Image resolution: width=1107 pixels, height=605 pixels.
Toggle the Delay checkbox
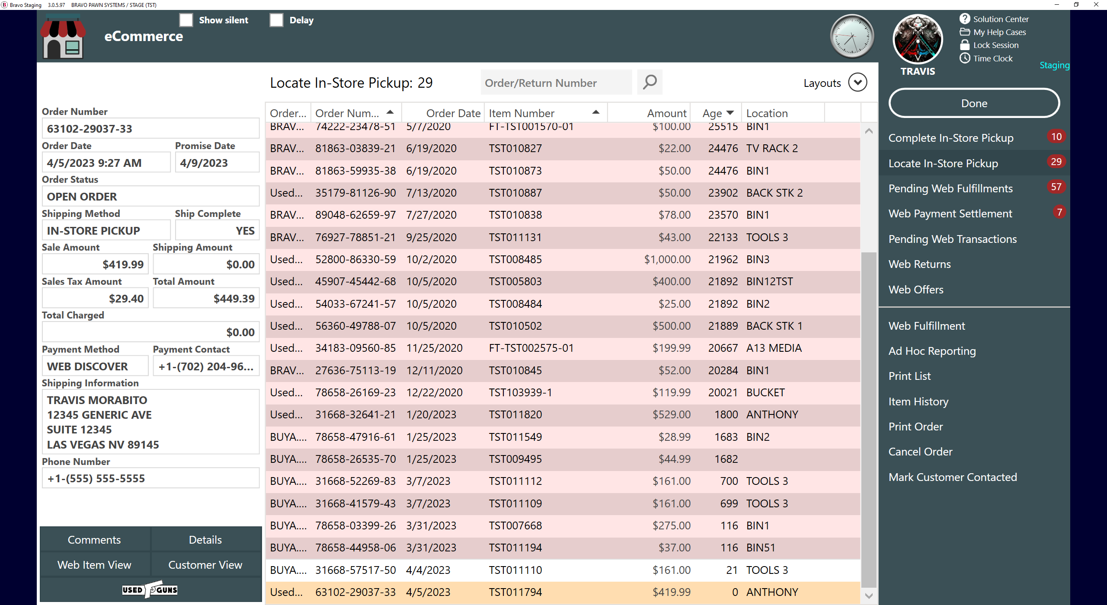[276, 20]
